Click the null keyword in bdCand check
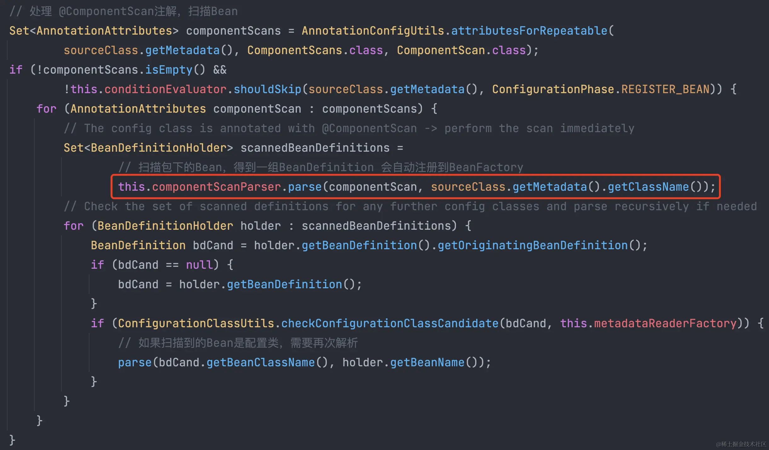 199,265
